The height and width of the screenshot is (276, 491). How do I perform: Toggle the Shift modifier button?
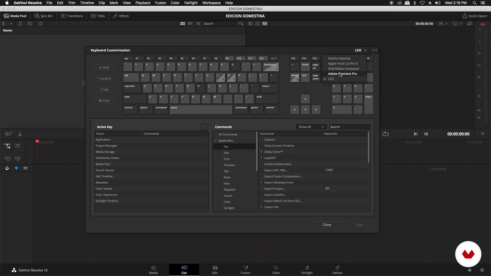[104, 67]
